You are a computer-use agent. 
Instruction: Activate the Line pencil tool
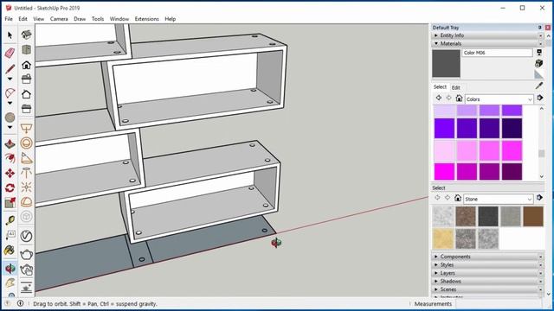click(10, 69)
